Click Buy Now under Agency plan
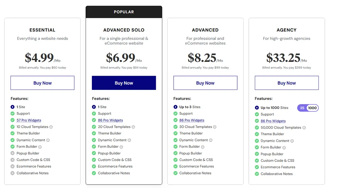 pyautogui.click(x=287, y=83)
